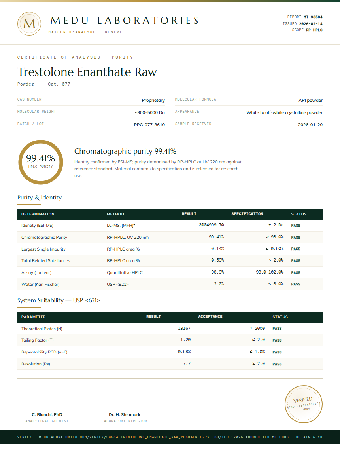Click the sample received date 2026-01-20

pos(310,125)
